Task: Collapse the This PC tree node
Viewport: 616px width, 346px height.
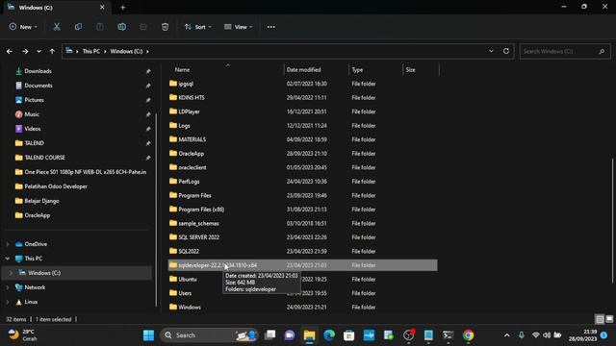Action: pyautogui.click(x=8, y=259)
